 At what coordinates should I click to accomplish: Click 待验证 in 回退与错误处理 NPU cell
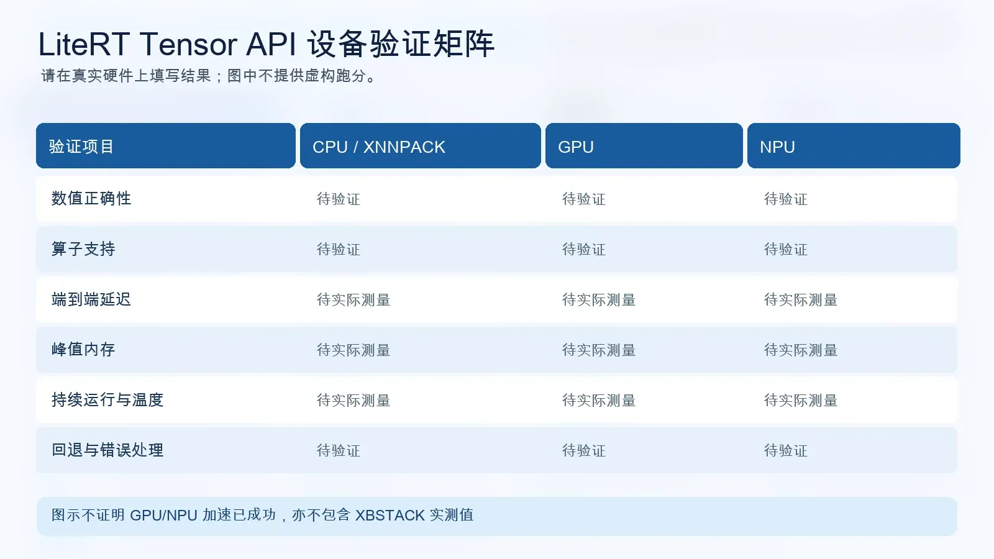[x=786, y=451]
